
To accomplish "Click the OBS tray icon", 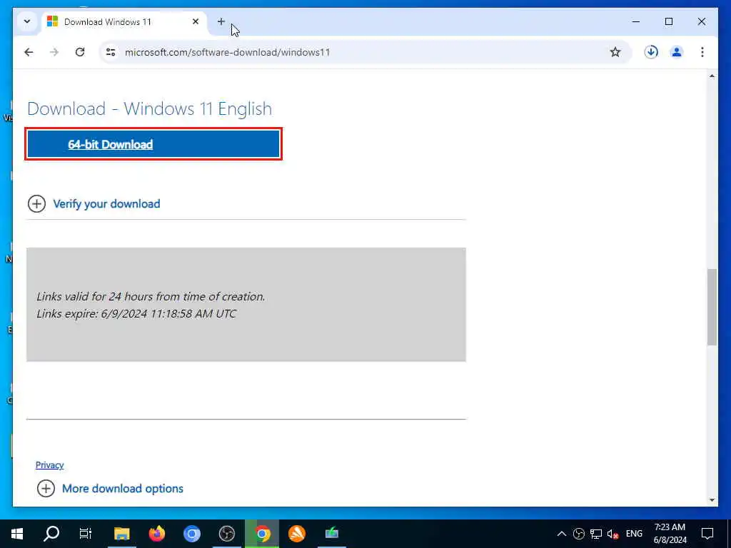I will click(x=578, y=534).
